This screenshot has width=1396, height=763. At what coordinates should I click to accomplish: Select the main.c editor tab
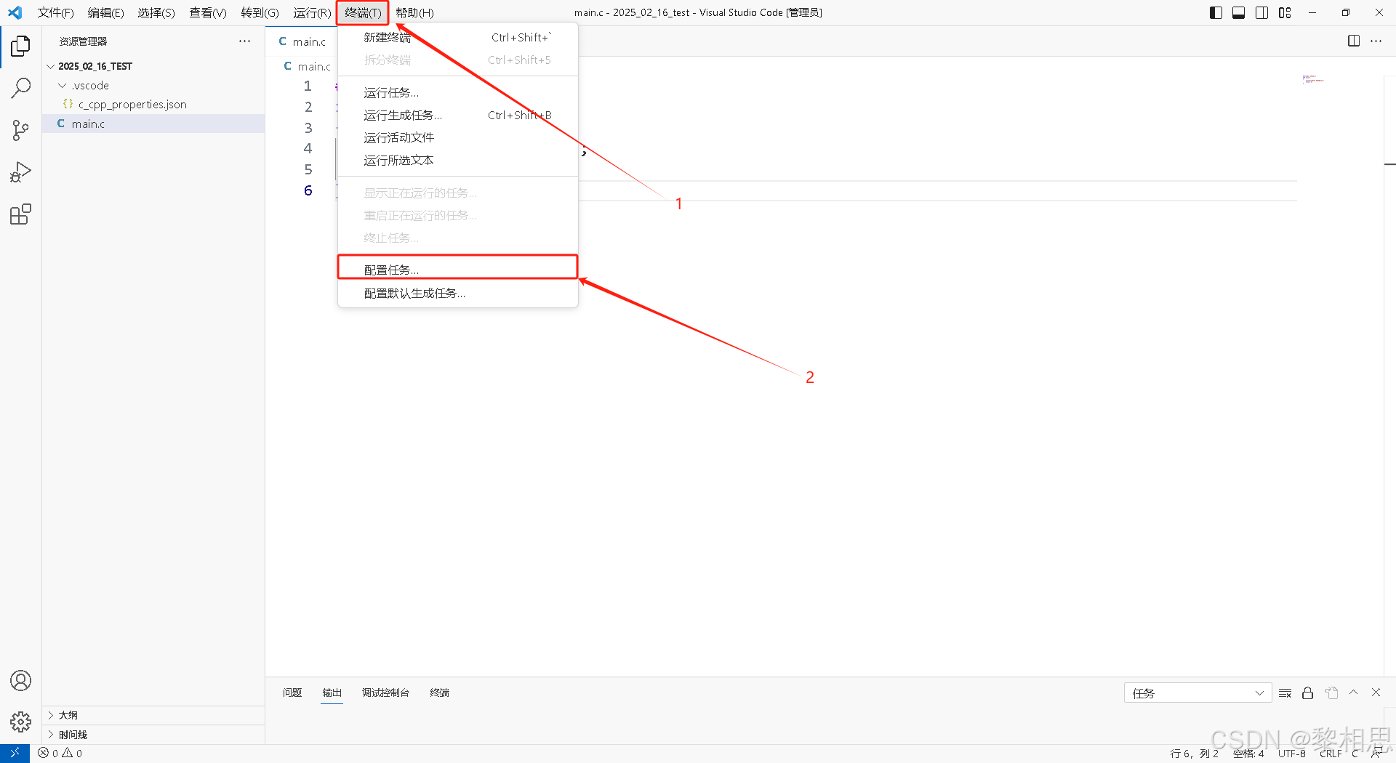click(302, 41)
